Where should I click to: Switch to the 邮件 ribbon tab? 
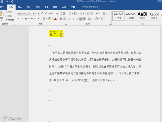coord(55,7)
